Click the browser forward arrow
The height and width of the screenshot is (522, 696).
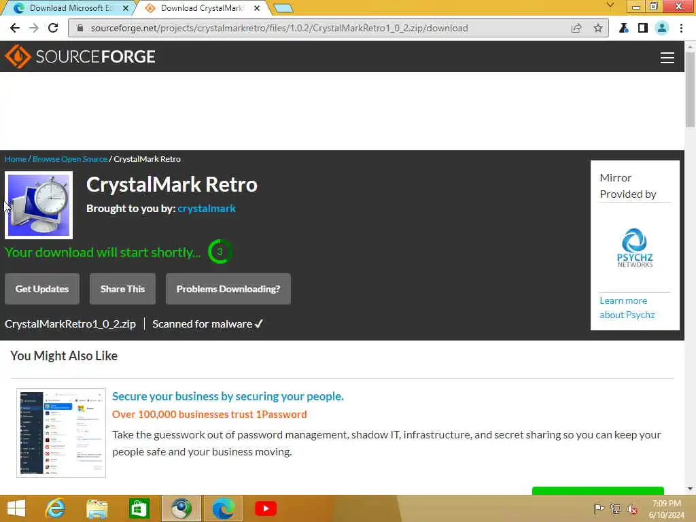34,28
